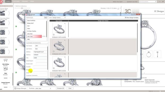The height and width of the screenshot is (92, 165).
Task: Open the View Design History dropdown
Action: click(x=59, y=18)
